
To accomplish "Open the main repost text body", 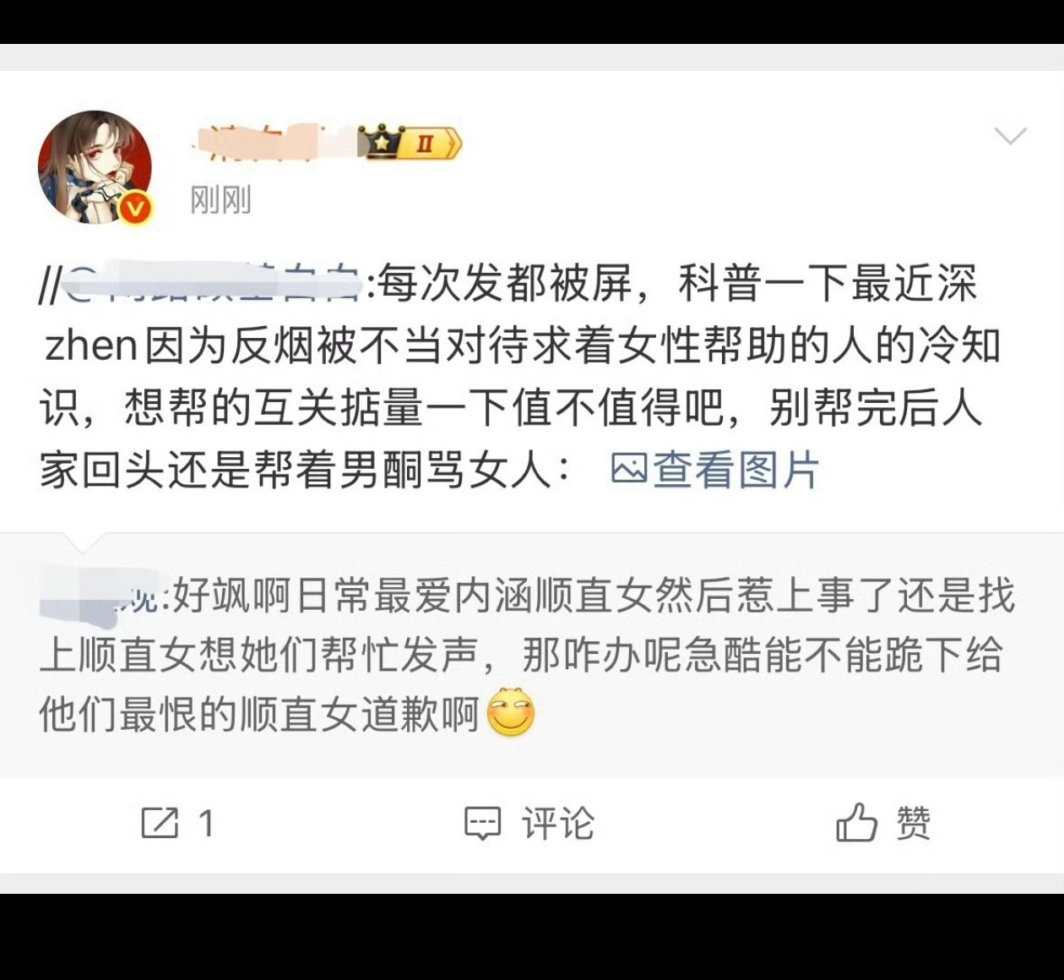I will pos(520,376).
